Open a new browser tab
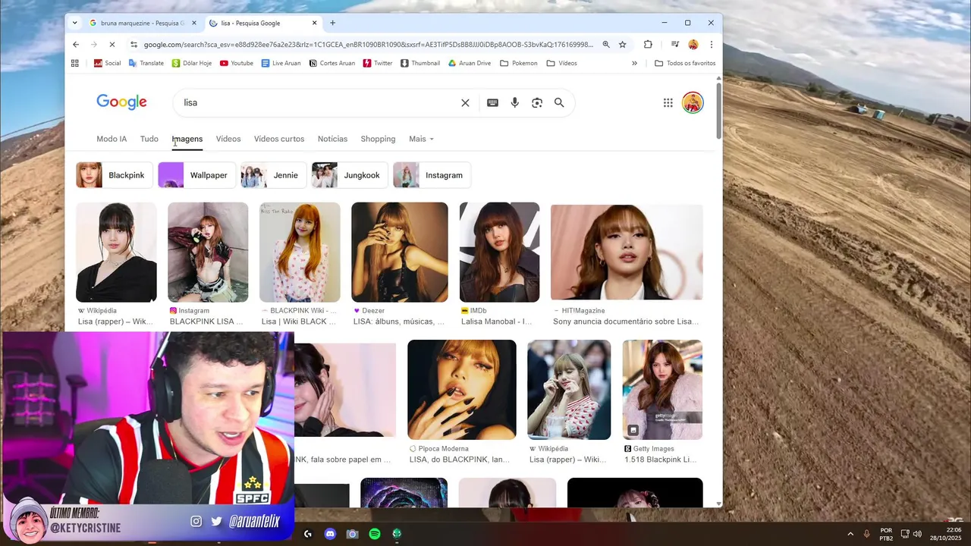This screenshot has width=971, height=546. pos(332,23)
